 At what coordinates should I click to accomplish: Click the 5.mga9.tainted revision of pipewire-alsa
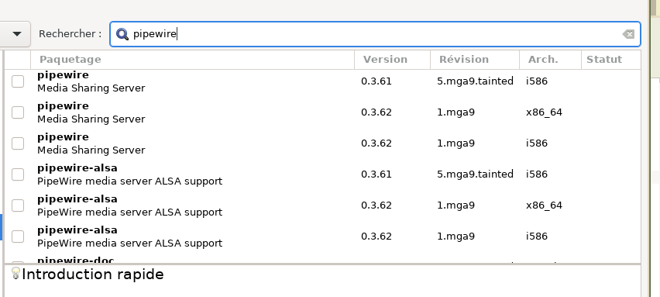click(475, 174)
